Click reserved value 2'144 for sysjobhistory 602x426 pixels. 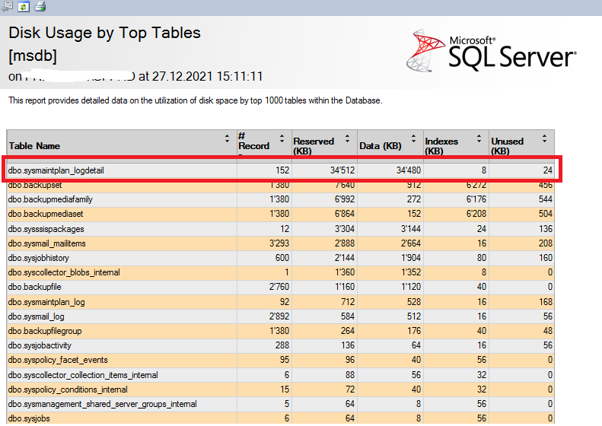(x=345, y=258)
